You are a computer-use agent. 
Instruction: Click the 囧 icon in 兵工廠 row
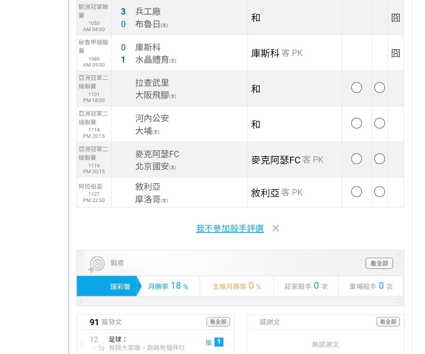pyautogui.click(x=395, y=18)
